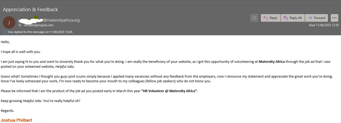The width and height of the screenshot is (341, 123).
Task: Click the "To" label in the header
Action: 20,25
